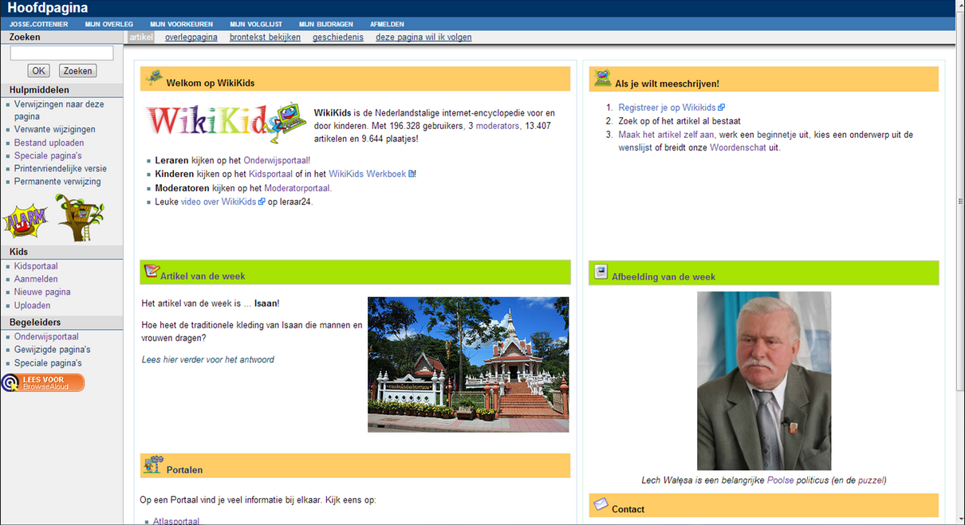Open the geschiedenis tab

[338, 37]
